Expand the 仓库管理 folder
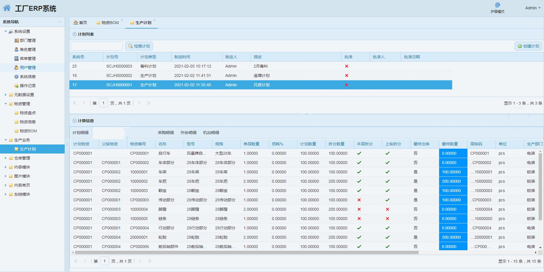The width and height of the screenshot is (544, 272). (6, 158)
